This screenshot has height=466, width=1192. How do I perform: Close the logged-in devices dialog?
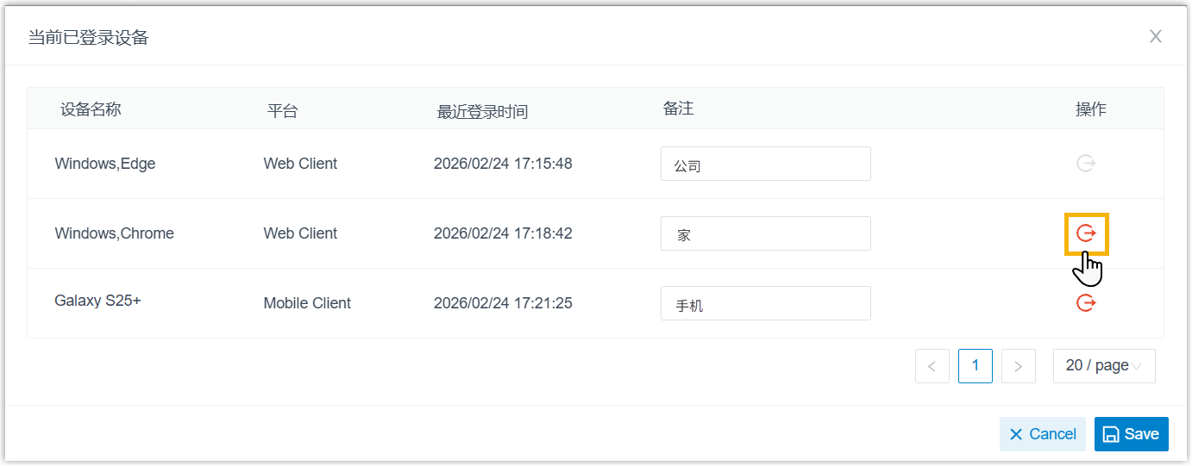[x=1156, y=36]
